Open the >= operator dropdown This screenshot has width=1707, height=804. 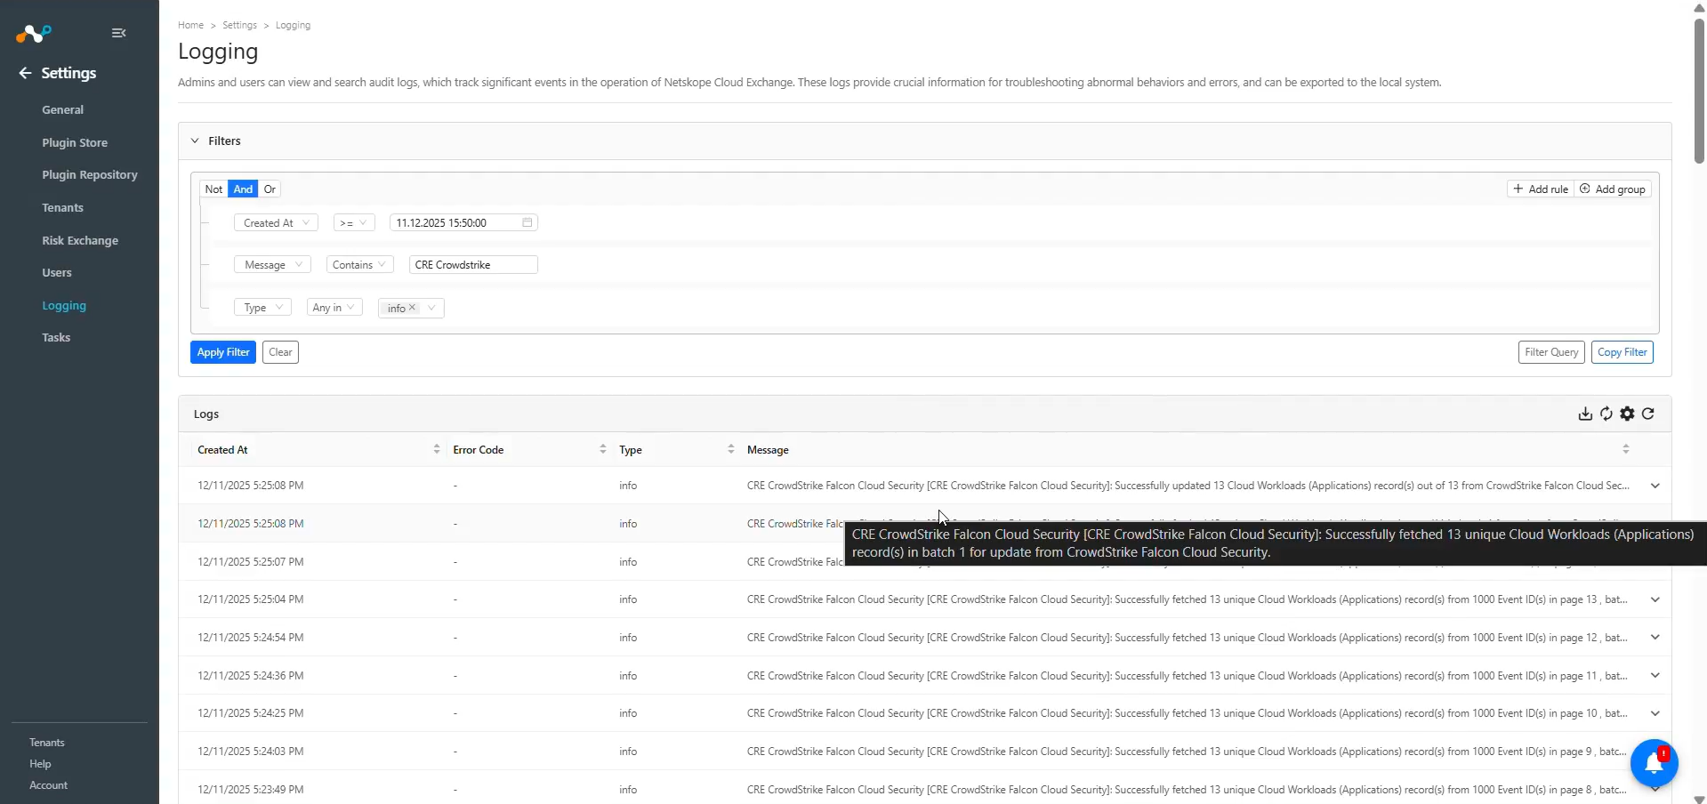click(354, 222)
